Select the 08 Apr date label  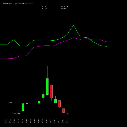22,121
